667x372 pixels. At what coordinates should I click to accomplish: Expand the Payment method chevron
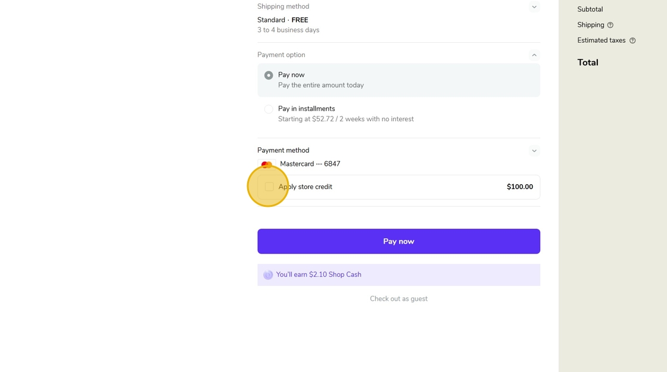[x=534, y=151]
